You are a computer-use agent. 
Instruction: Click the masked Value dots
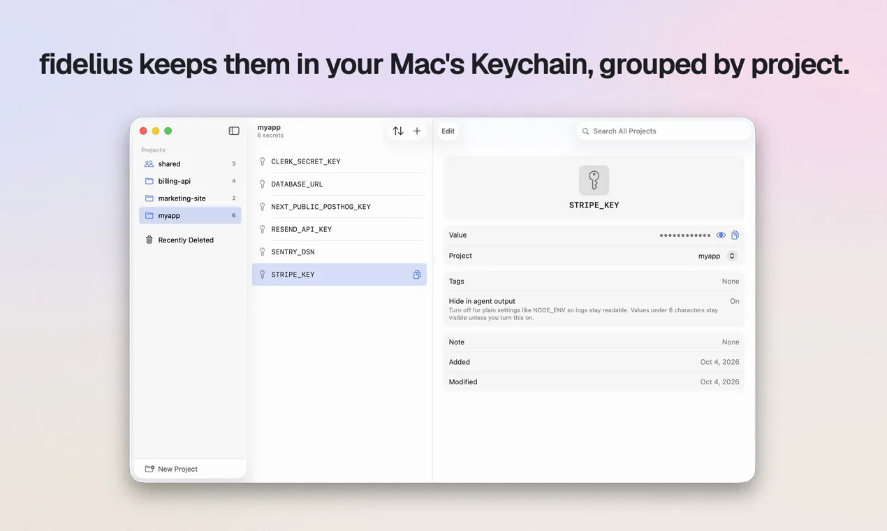(x=685, y=235)
